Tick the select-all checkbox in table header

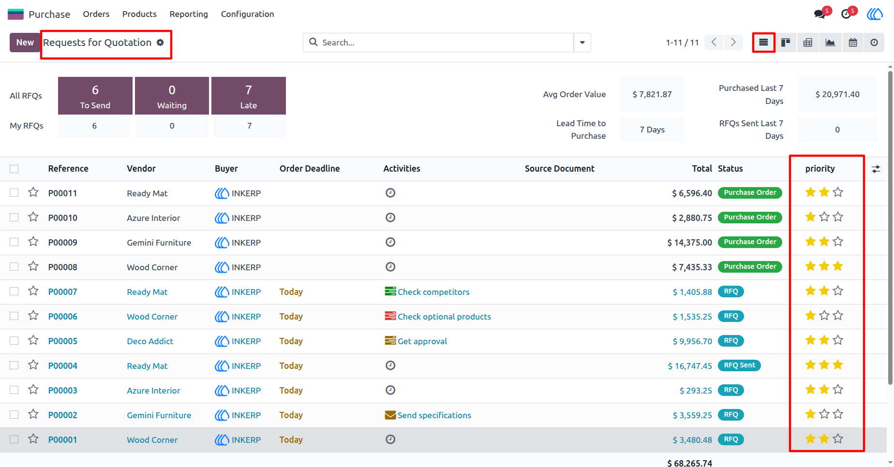(x=14, y=169)
